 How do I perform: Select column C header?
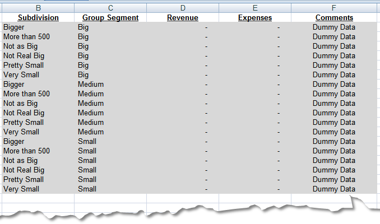pyautogui.click(x=110, y=8)
